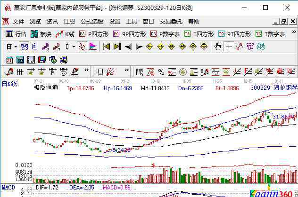Click the floppy disk save icon
The height and width of the screenshot is (197, 298).
tap(42, 60)
